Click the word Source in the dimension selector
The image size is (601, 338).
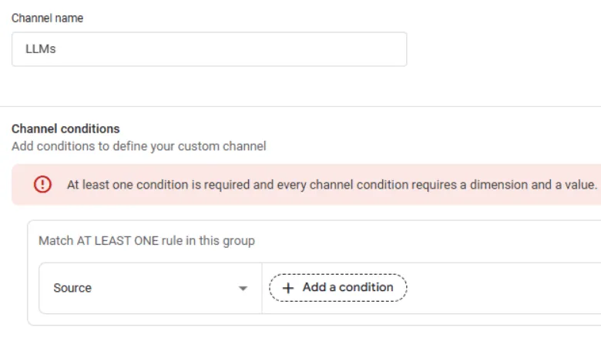(x=72, y=288)
